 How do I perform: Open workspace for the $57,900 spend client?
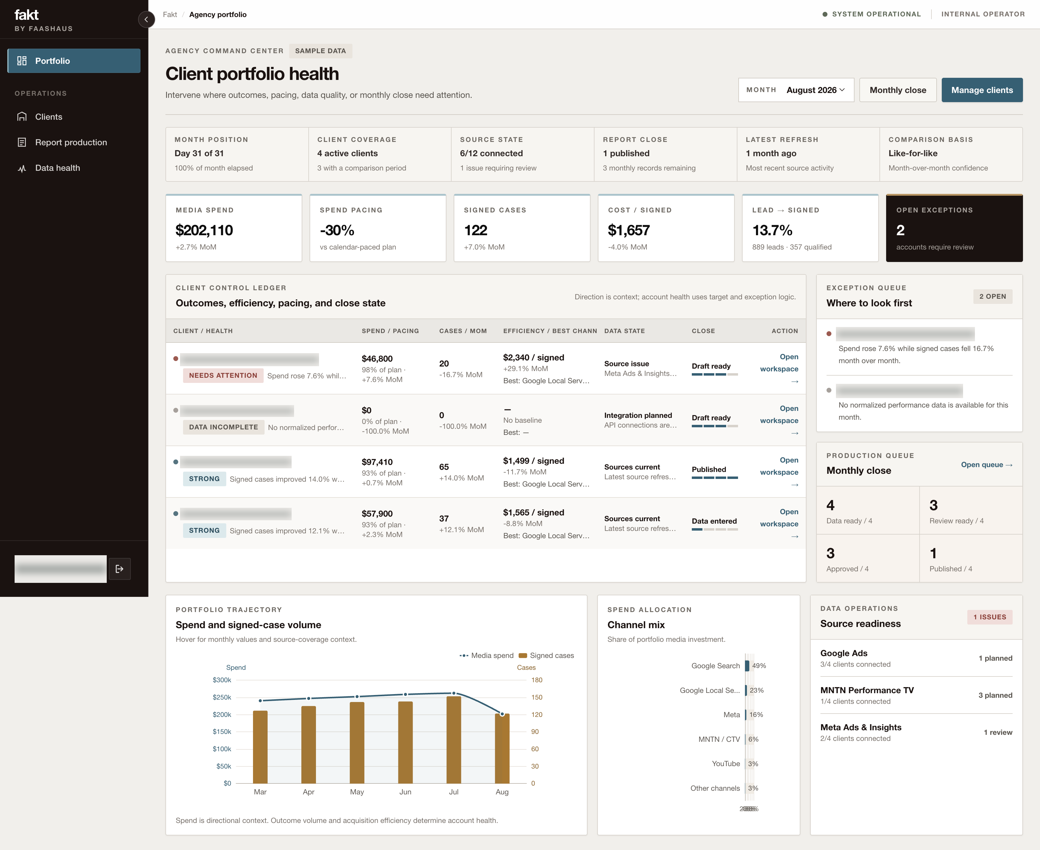point(779,524)
